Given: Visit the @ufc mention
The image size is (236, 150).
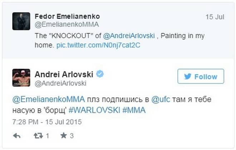Looking at the screenshot, I should coord(160,99).
